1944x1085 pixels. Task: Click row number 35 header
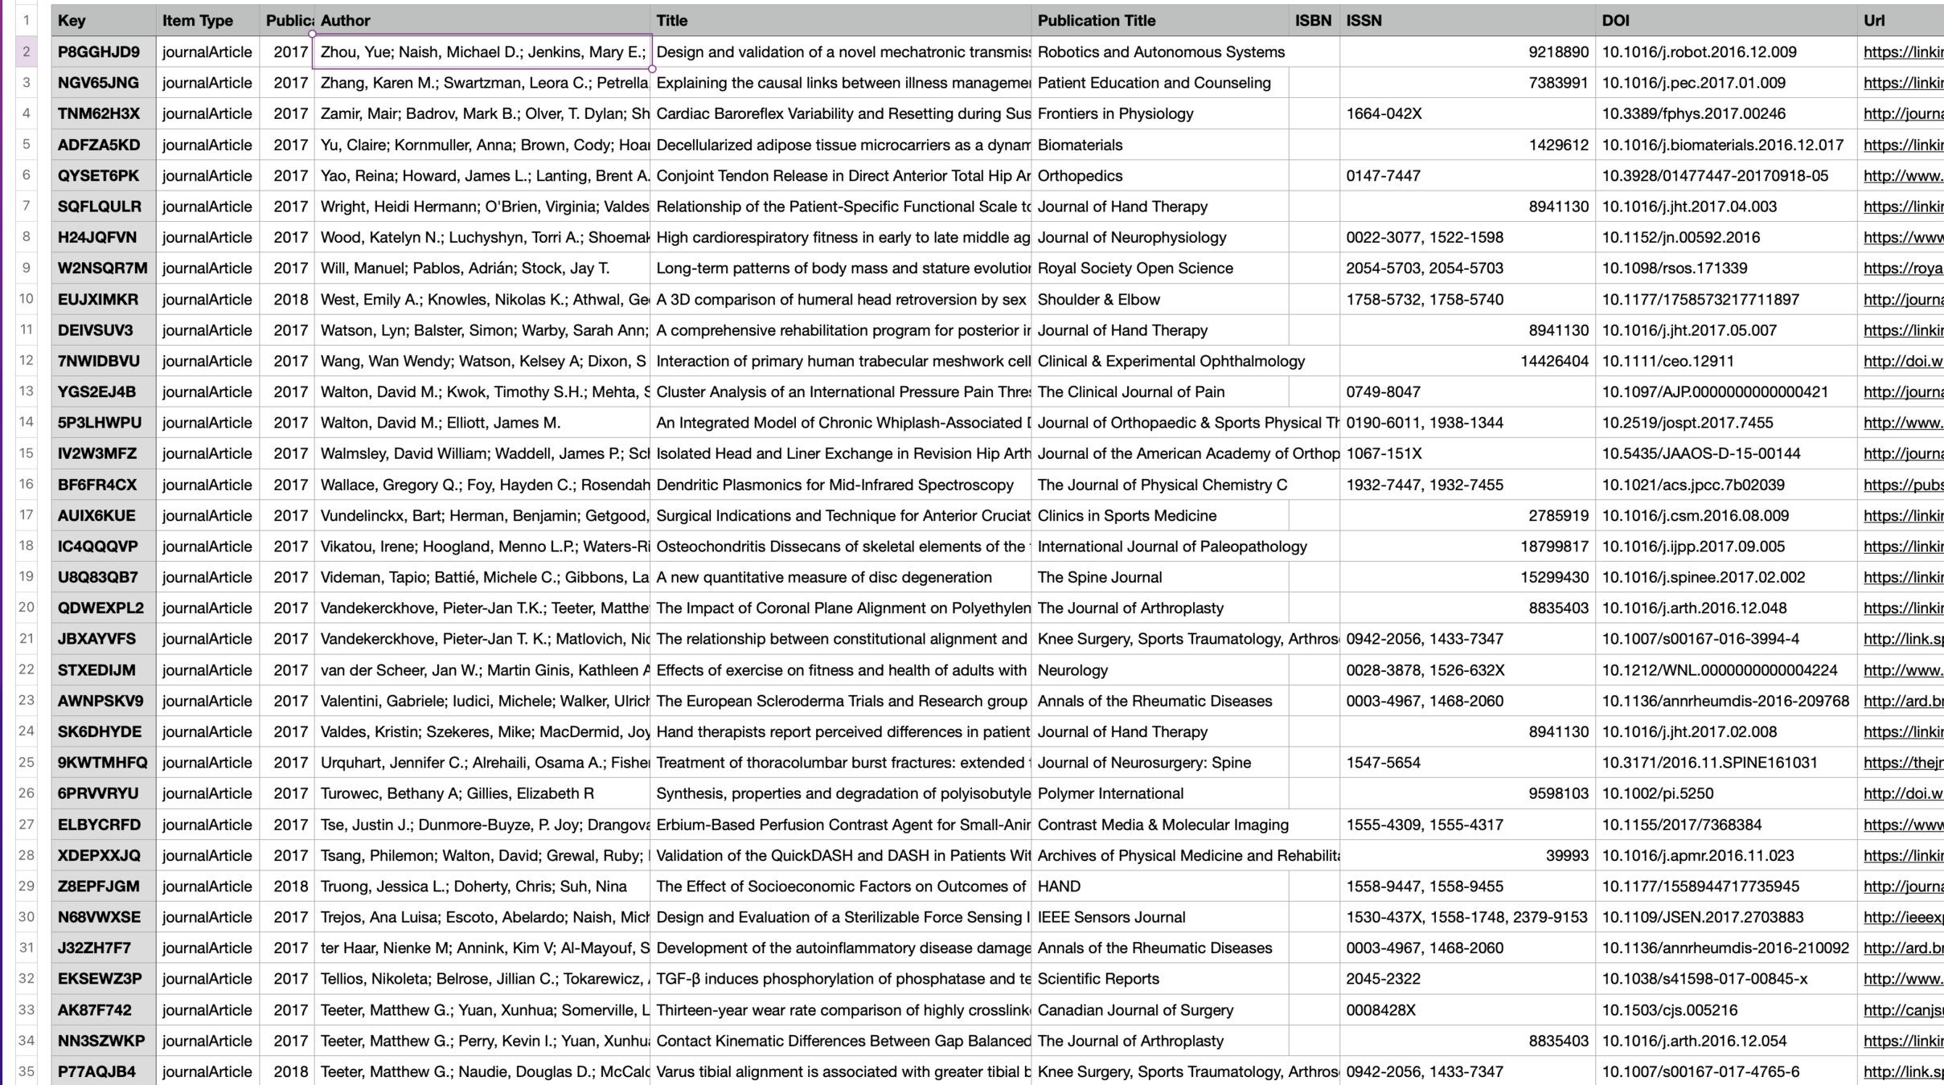[27, 1071]
